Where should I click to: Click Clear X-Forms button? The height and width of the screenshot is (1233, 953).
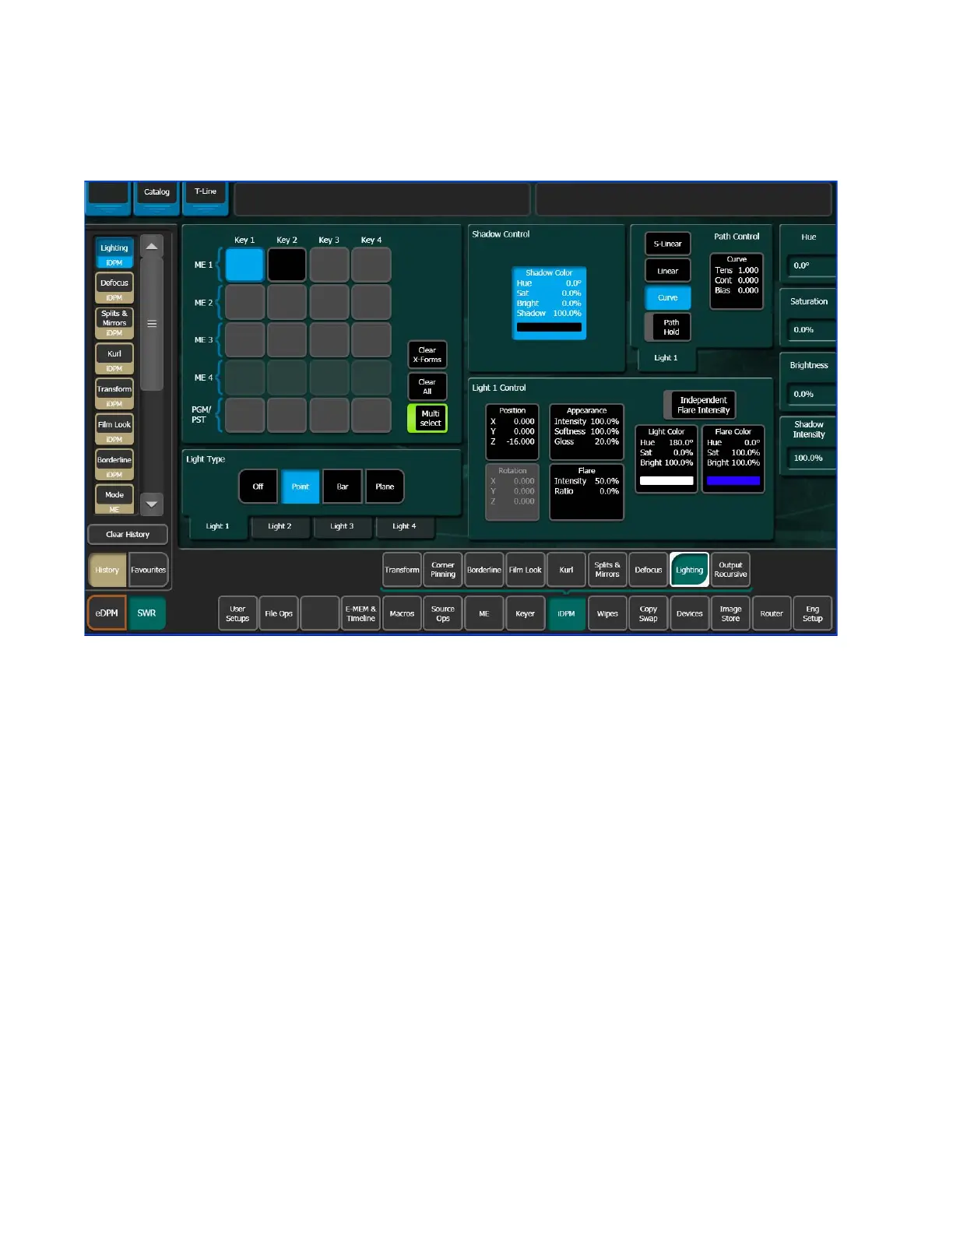(x=427, y=355)
